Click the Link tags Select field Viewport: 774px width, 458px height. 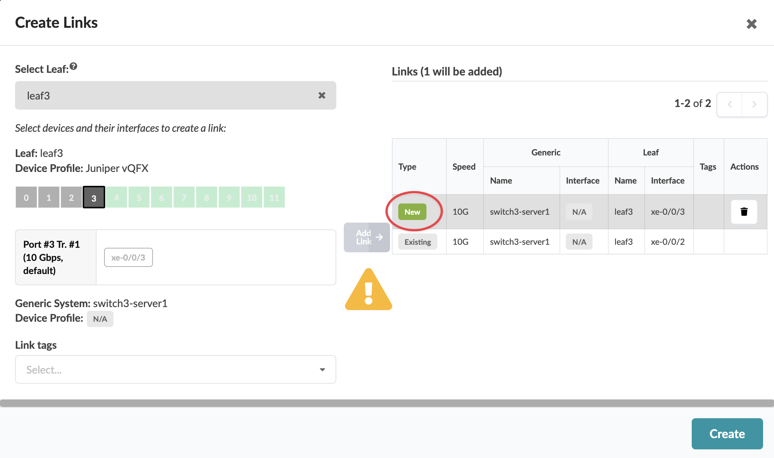tap(165, 370)
